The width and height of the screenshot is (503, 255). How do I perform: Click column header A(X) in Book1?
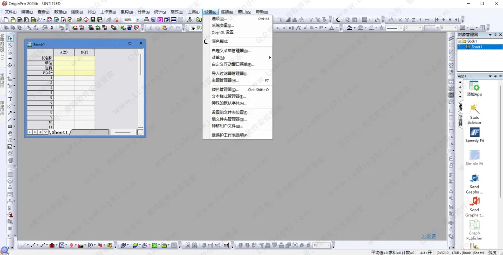(x=64, y=52)
